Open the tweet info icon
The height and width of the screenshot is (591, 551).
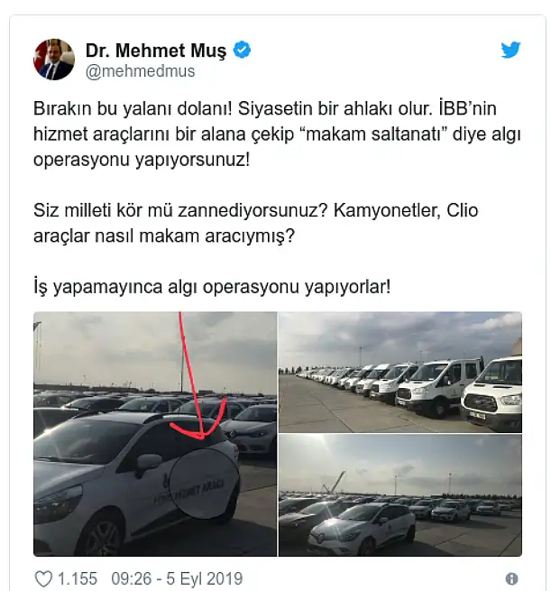coord(511,578)
